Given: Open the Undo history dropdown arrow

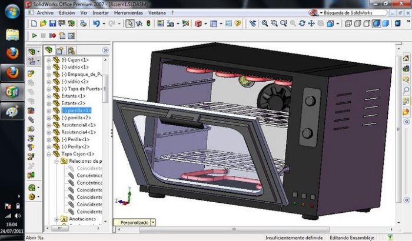Looking at the screenshot, I should coord(104,24).
